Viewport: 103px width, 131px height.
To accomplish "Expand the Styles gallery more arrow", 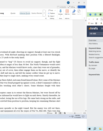I will click(x=44, y=13).
